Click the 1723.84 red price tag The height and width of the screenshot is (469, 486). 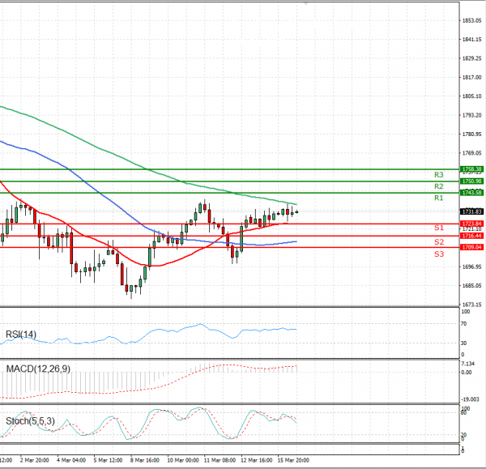coord(471,224)
